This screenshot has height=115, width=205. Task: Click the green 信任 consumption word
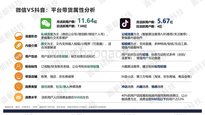[44, 87]
